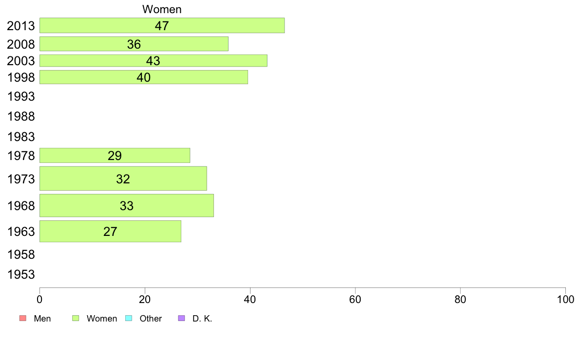Viewport: 579px width, 358px height.
Task: Click the red Men legend swatch
Action: click(x=23, y=318)
